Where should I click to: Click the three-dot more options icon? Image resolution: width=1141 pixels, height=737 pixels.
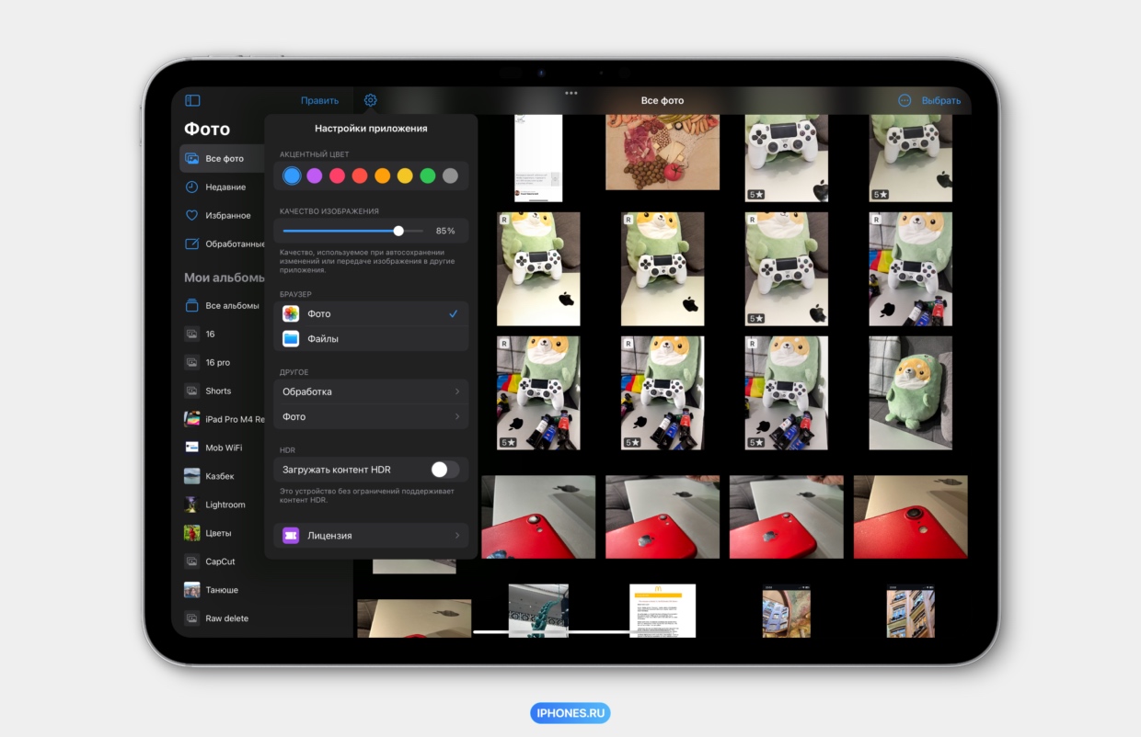tap(904, 101)
